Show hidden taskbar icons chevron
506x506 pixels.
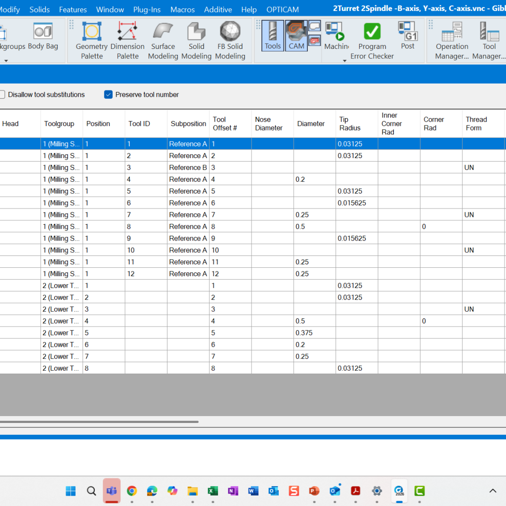(493, 491)
